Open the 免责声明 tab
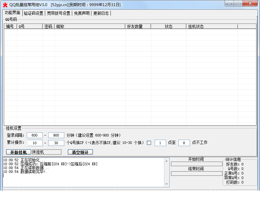 [x=82, y=13]
